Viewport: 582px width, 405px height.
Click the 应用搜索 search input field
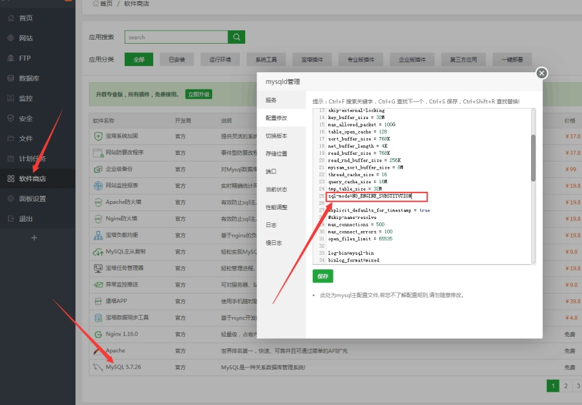[x=176, y=37]
